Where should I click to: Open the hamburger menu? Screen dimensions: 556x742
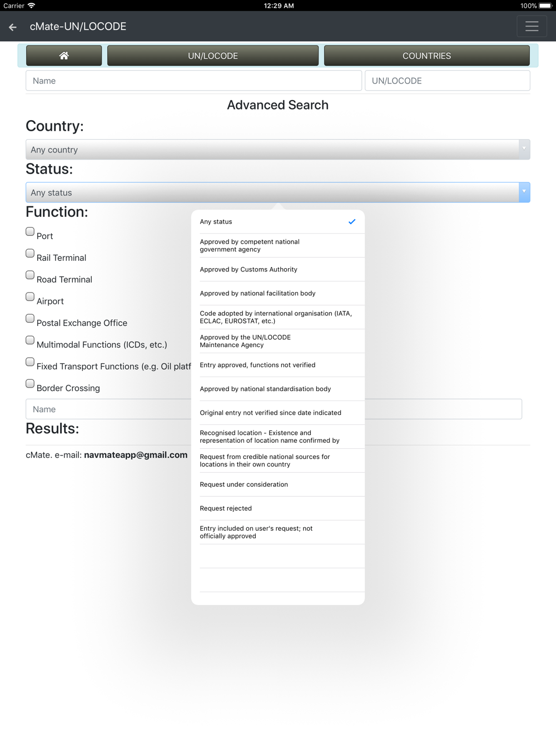click(532, 26)
